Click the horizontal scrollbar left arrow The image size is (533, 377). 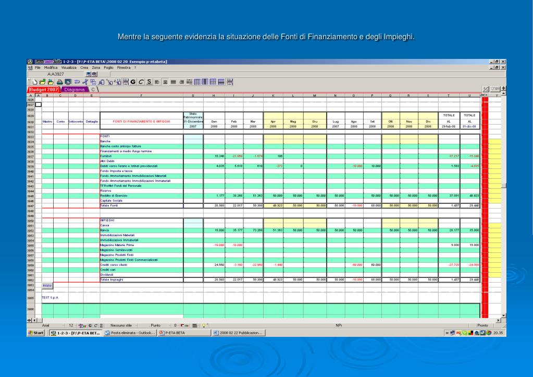(35, 320)
